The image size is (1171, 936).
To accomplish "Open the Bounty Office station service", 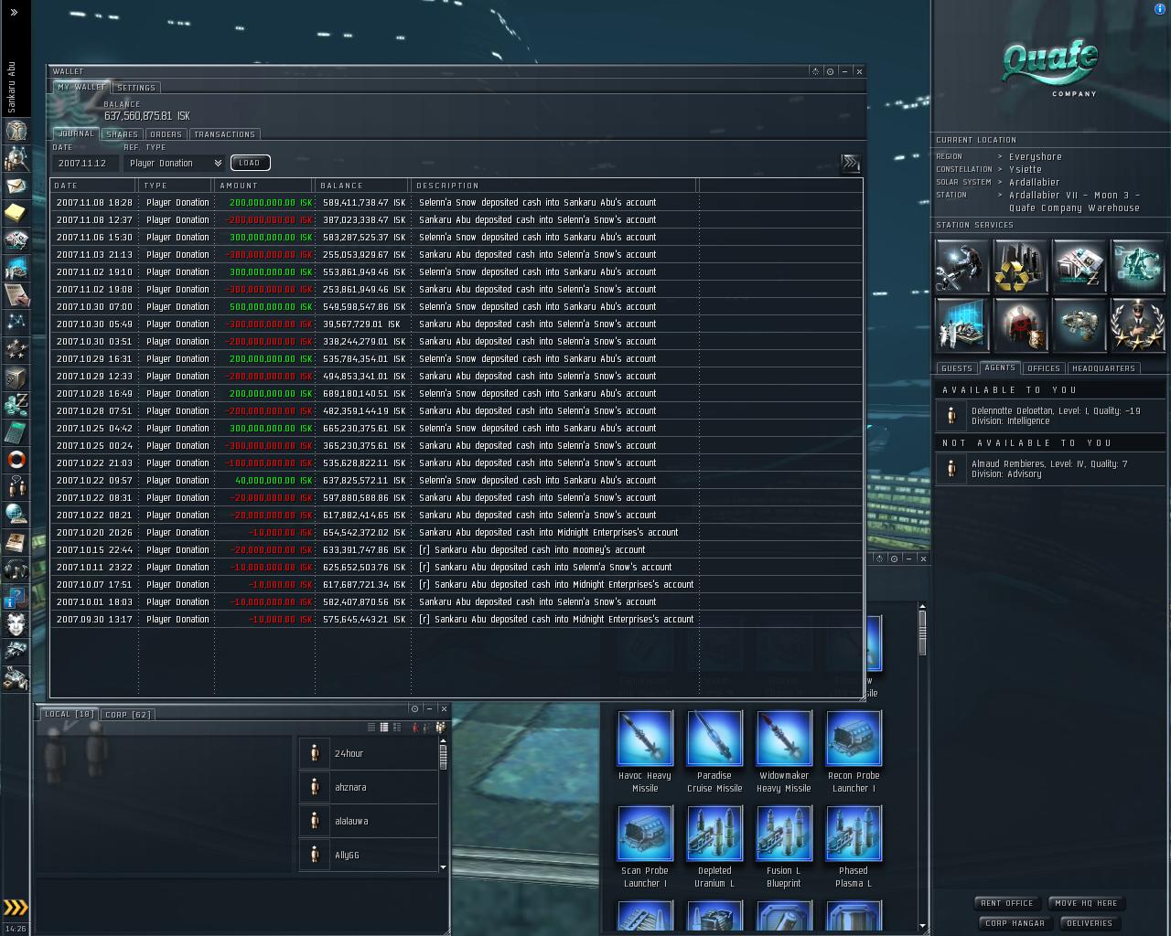I will tap(1021, 324).
